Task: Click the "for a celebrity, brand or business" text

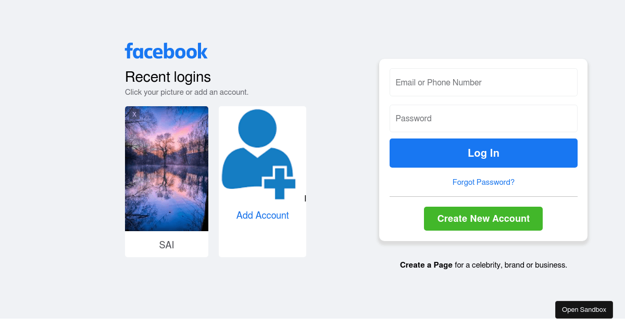Action: coord(510,265)
